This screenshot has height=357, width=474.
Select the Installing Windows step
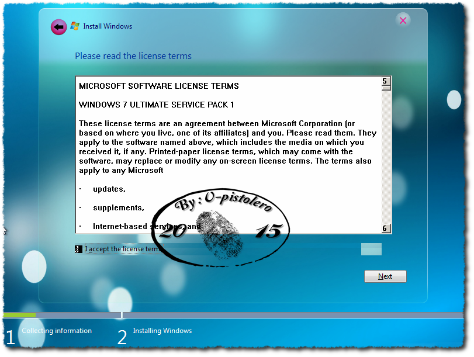[162, 331]
